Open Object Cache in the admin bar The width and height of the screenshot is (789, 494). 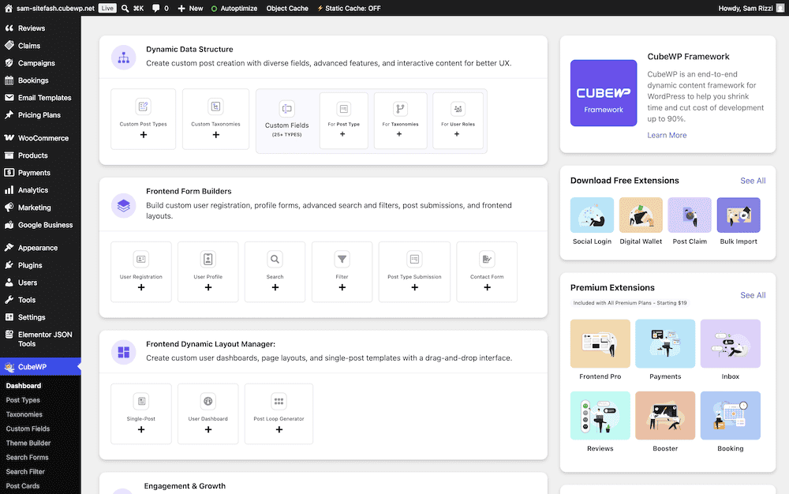pyautogui.click(x=287, y=8)
